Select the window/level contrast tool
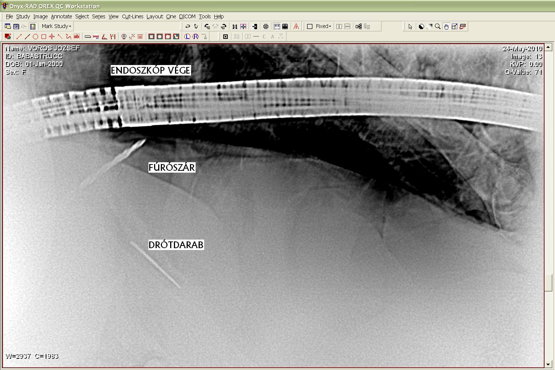This screenshot has width=555, height=370. [421, 27]
